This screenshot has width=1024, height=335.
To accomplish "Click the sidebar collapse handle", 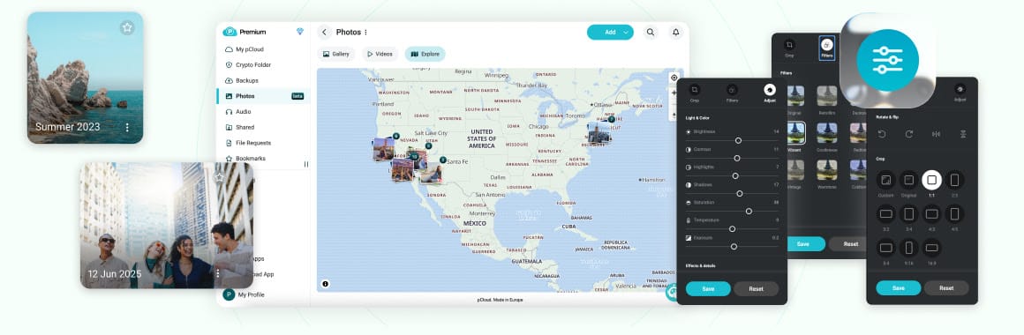I will coord(306,164).
